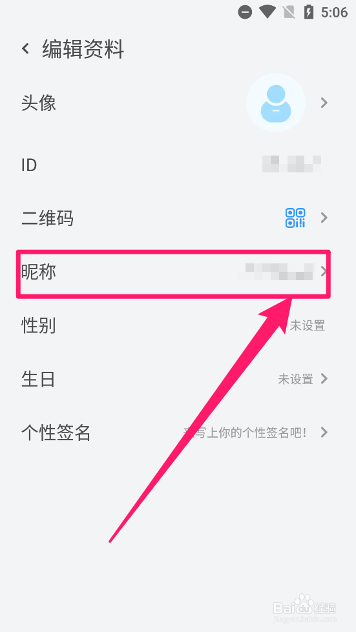Viewport: 356px width, 632px height.
Task: Tap the 未设置 value for 性别
Action: tap(307, 325)
